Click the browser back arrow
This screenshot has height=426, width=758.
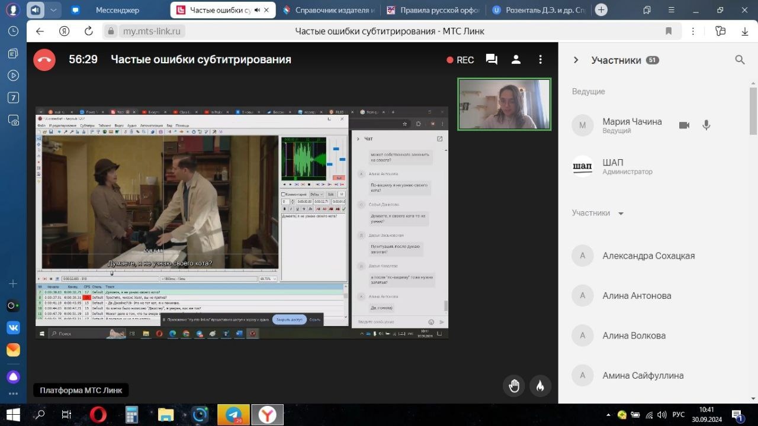pos(40,31)
